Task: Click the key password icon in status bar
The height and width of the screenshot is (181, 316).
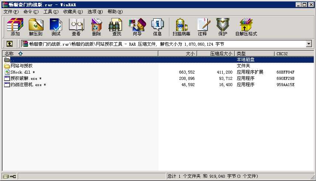Action: pos(13,176)
